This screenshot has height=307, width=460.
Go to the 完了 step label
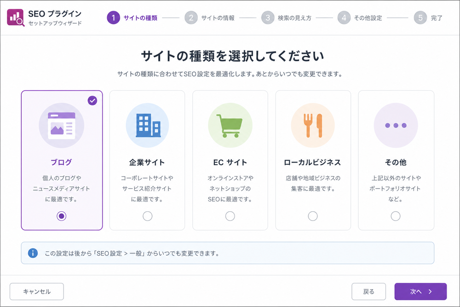click(x=437, y=18)
